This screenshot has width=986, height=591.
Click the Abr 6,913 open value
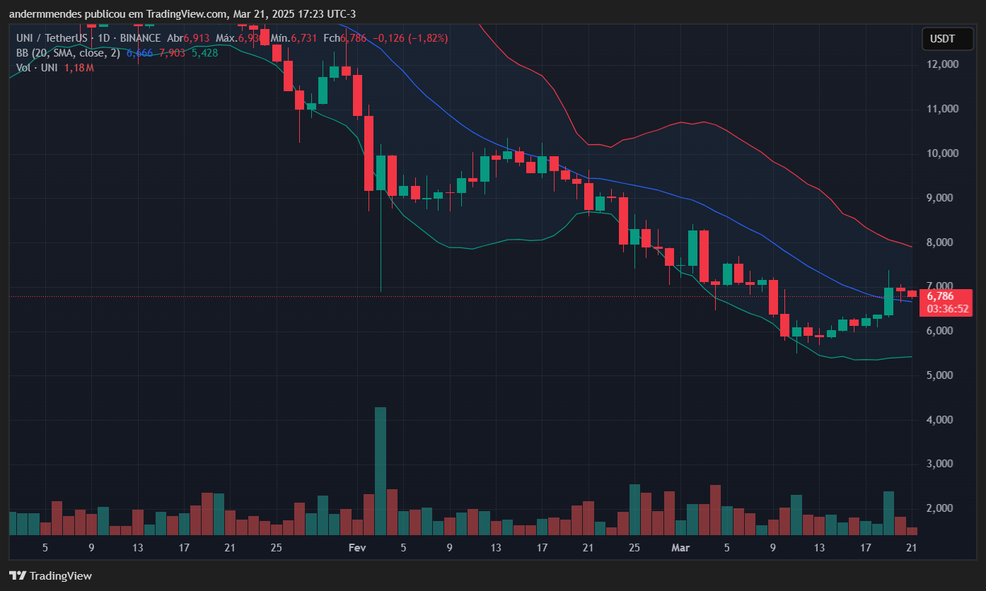coord(188,38)
